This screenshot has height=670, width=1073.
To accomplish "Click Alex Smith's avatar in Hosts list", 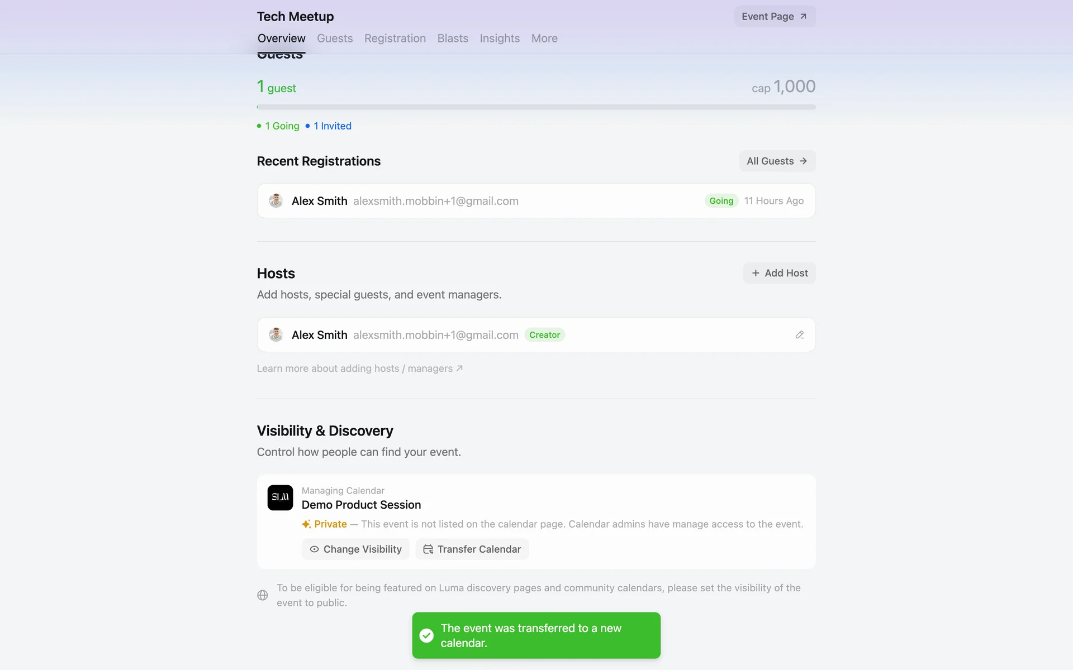I will click(x=276, y=335).
